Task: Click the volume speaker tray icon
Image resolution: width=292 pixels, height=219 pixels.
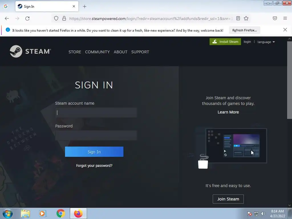Action: [x=263, y=214]
